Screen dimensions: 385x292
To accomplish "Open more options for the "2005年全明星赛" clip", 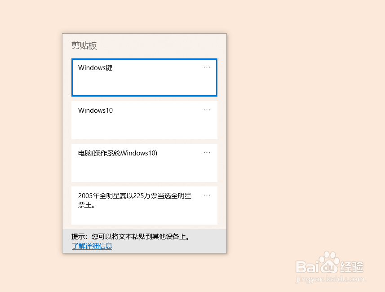I will 207,195.
